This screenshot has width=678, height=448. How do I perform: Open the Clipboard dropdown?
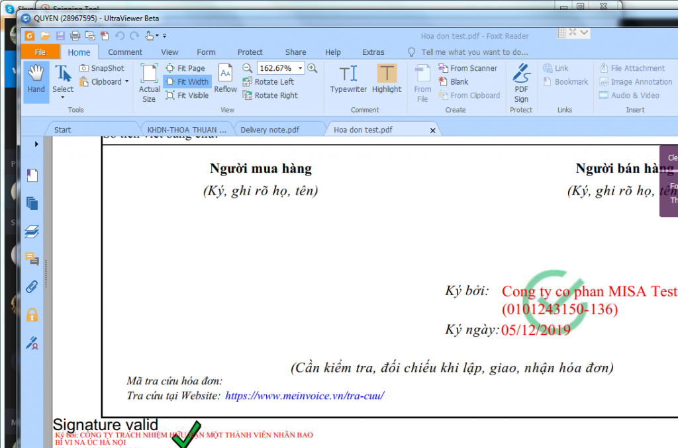coord(126,81)
